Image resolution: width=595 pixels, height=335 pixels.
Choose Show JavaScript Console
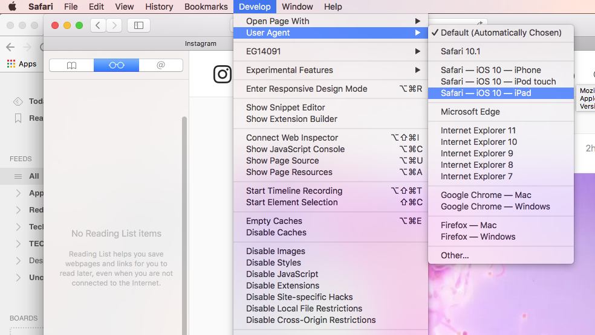[331, 149]
